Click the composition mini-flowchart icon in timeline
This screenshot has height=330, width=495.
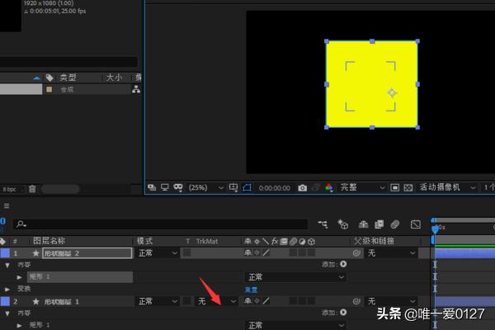coord(323,224)
